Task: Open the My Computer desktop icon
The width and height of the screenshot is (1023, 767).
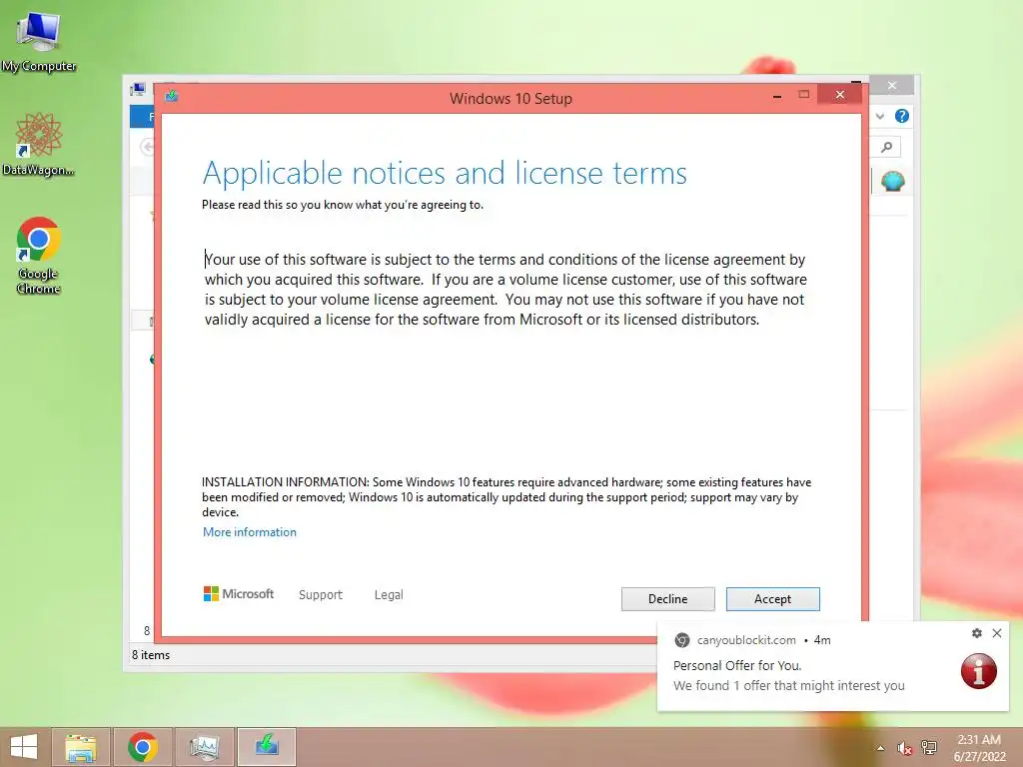Action: point(39,40)
